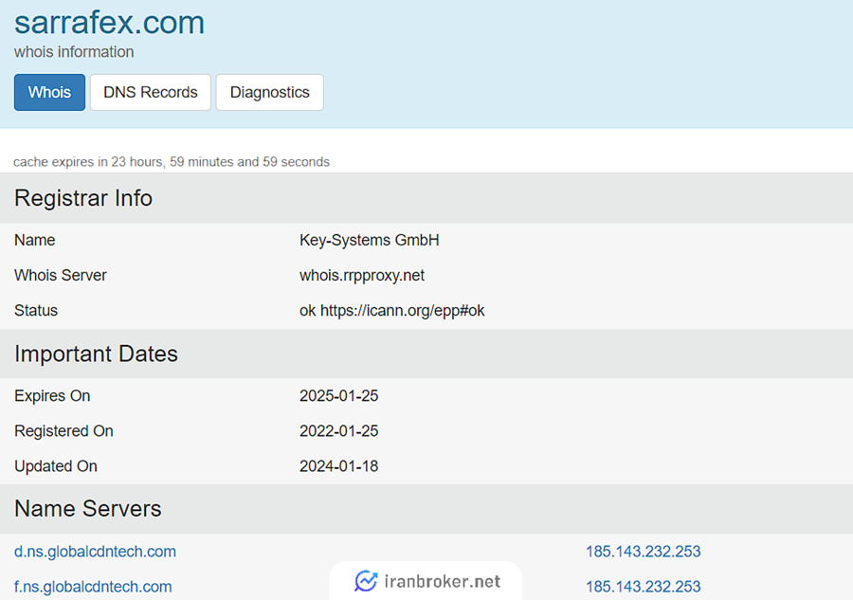Click the cache expires notice text
The image size is (853, 600).
172,161
